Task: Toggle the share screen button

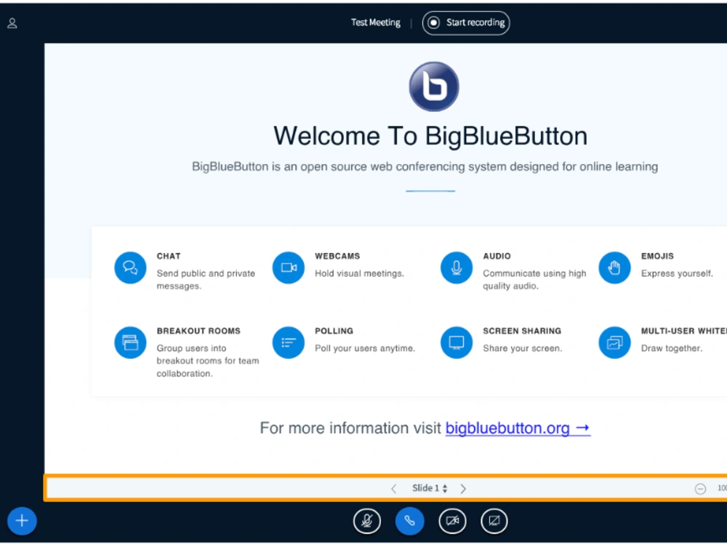Action: pyautogui.click(x=494, y=521)
